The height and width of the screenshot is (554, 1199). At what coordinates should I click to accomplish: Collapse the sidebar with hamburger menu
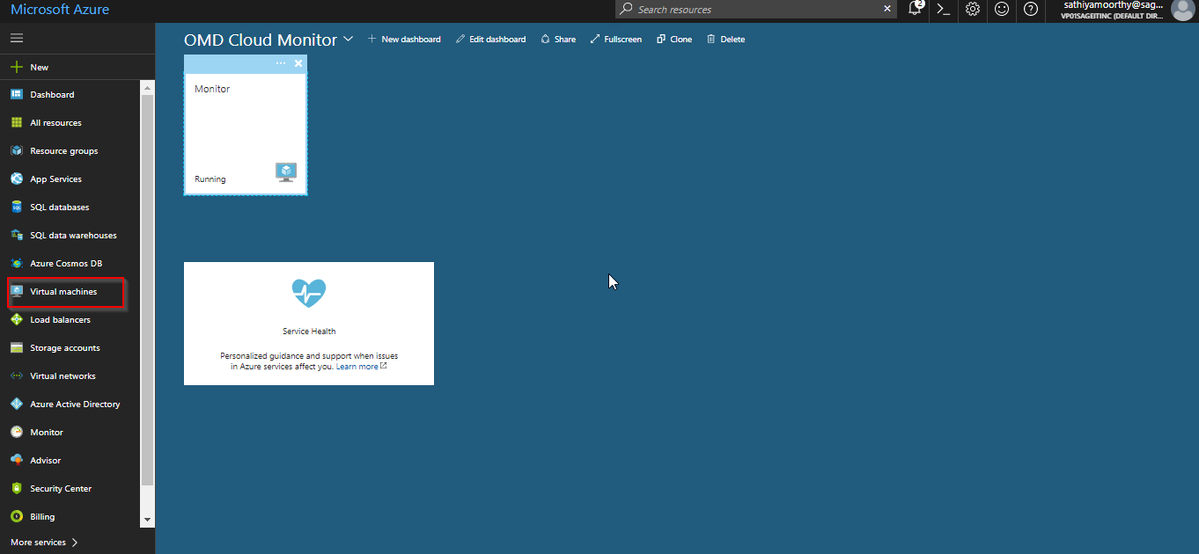[17, 39]
